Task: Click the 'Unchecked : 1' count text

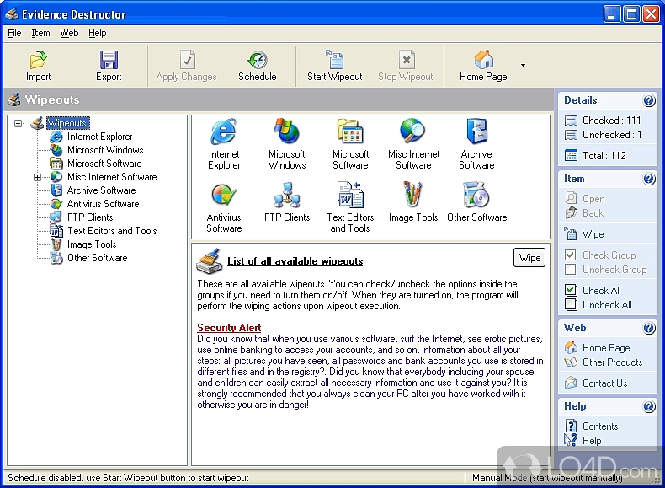Action: pos(612,135)
